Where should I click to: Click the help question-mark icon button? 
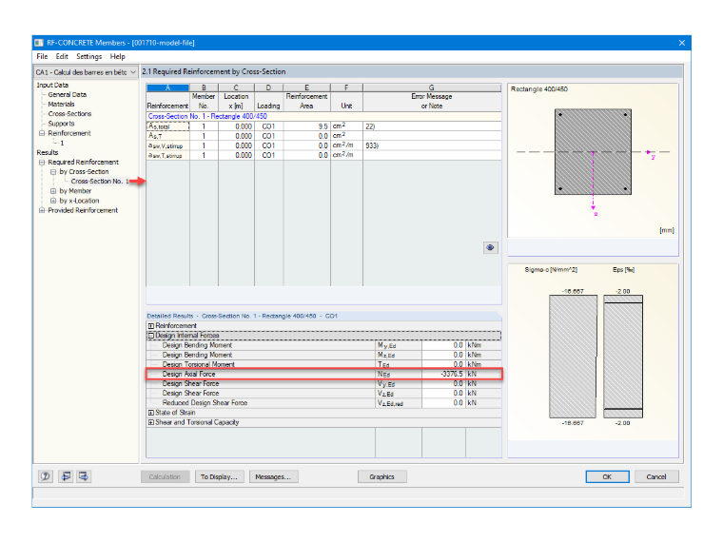click(x=46, y=476)
